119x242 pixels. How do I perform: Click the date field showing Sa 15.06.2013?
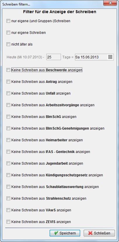pyautogui.click(x=94, y=57)
